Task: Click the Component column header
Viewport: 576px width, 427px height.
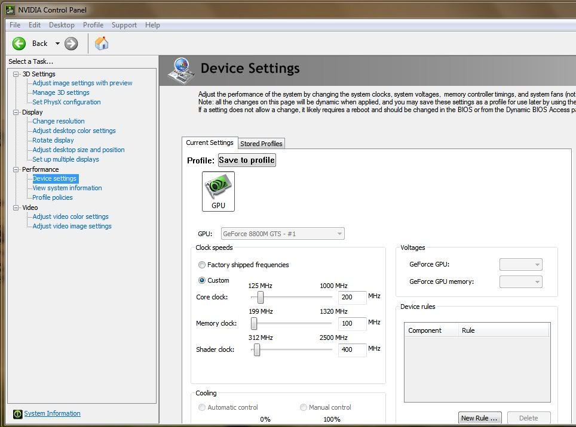Action: 431,330
